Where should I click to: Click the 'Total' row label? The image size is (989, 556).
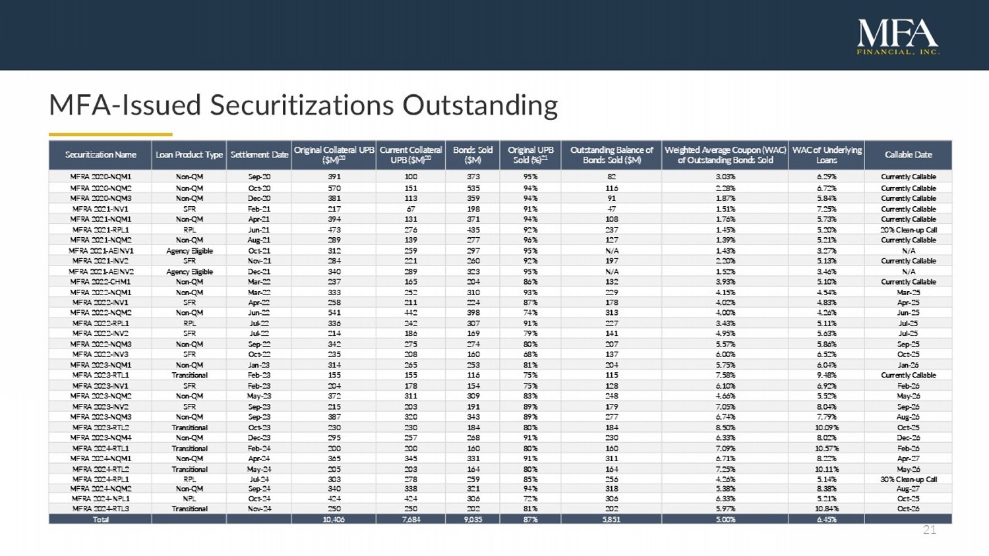(101, 520)
